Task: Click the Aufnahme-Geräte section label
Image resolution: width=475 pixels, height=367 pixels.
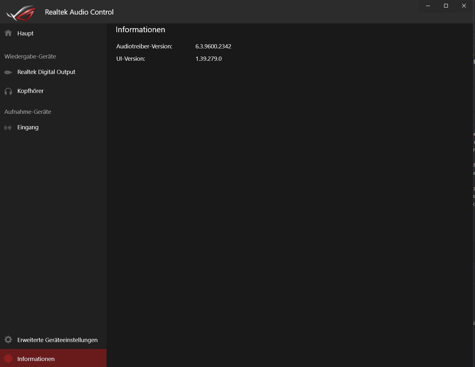Action: (x=28, y=112)
